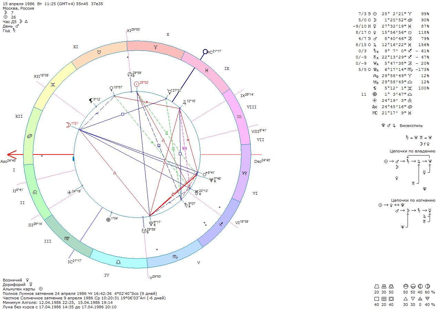Select the Jupiter row percentage 156%
The width and height of the screenshot is (441, 309).
pos(423,45)
